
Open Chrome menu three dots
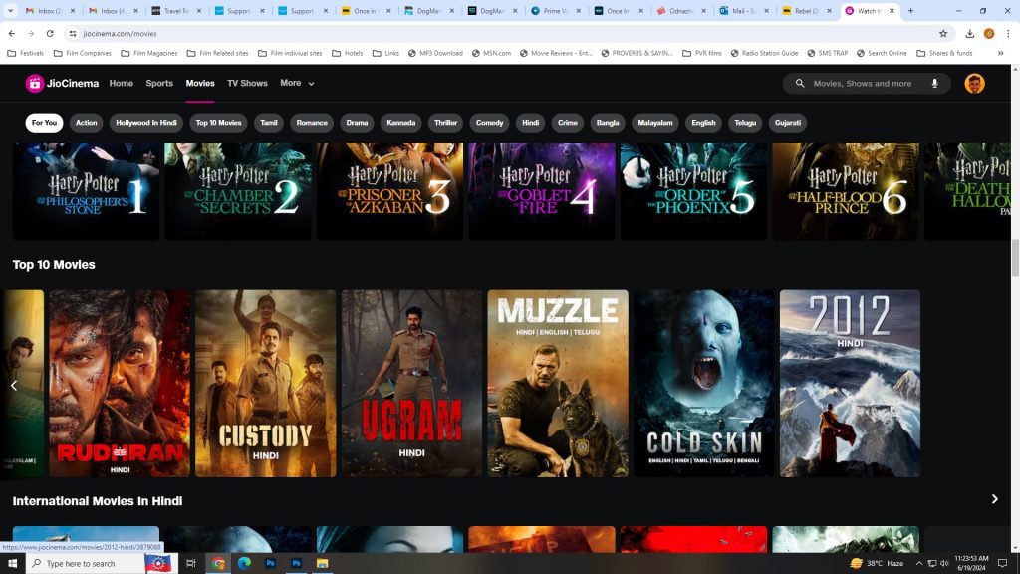1008,33
